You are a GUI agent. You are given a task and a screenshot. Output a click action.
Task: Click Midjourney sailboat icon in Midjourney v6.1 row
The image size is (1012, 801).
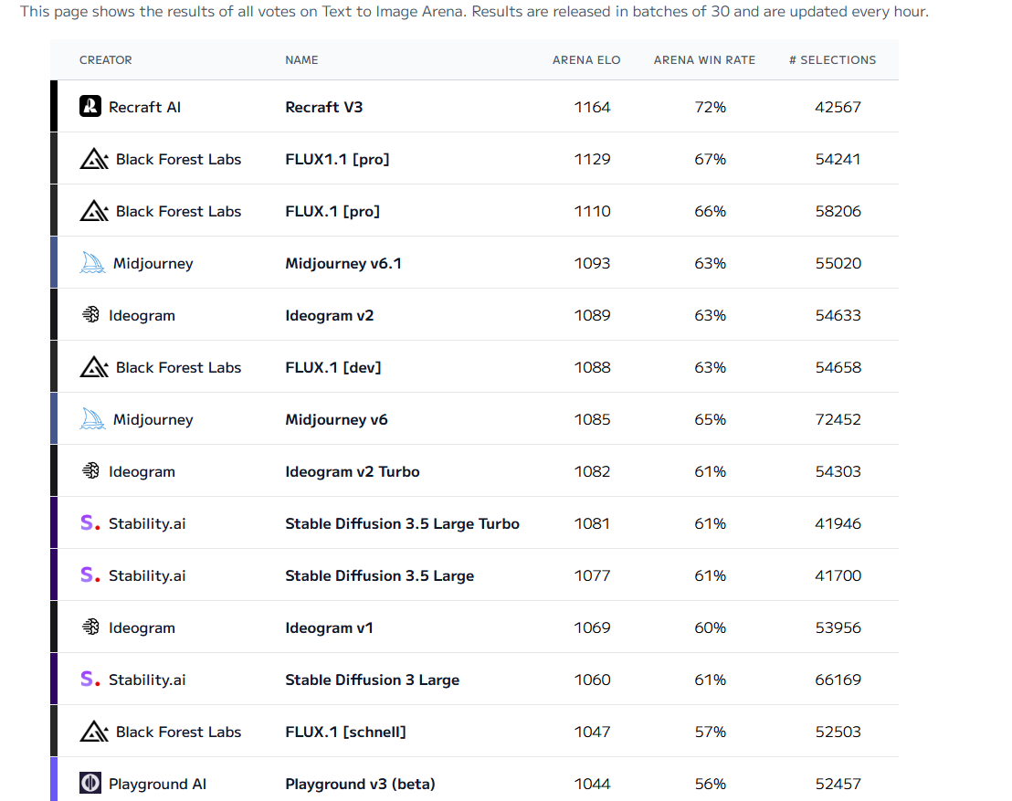click(x=93, y=263)
